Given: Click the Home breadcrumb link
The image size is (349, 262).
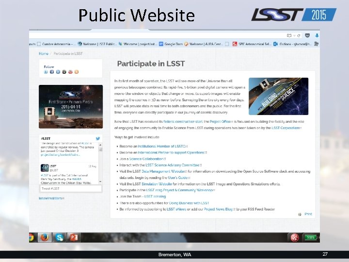Looking at the screenshot, I should pos(44,53).
